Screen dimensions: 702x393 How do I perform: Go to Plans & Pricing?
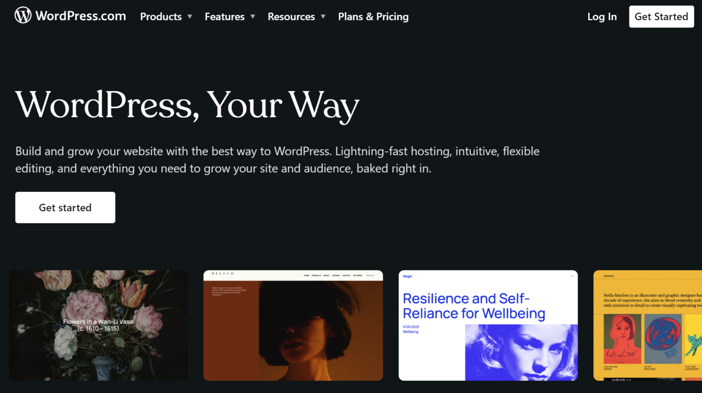click(x=373, y=17)
